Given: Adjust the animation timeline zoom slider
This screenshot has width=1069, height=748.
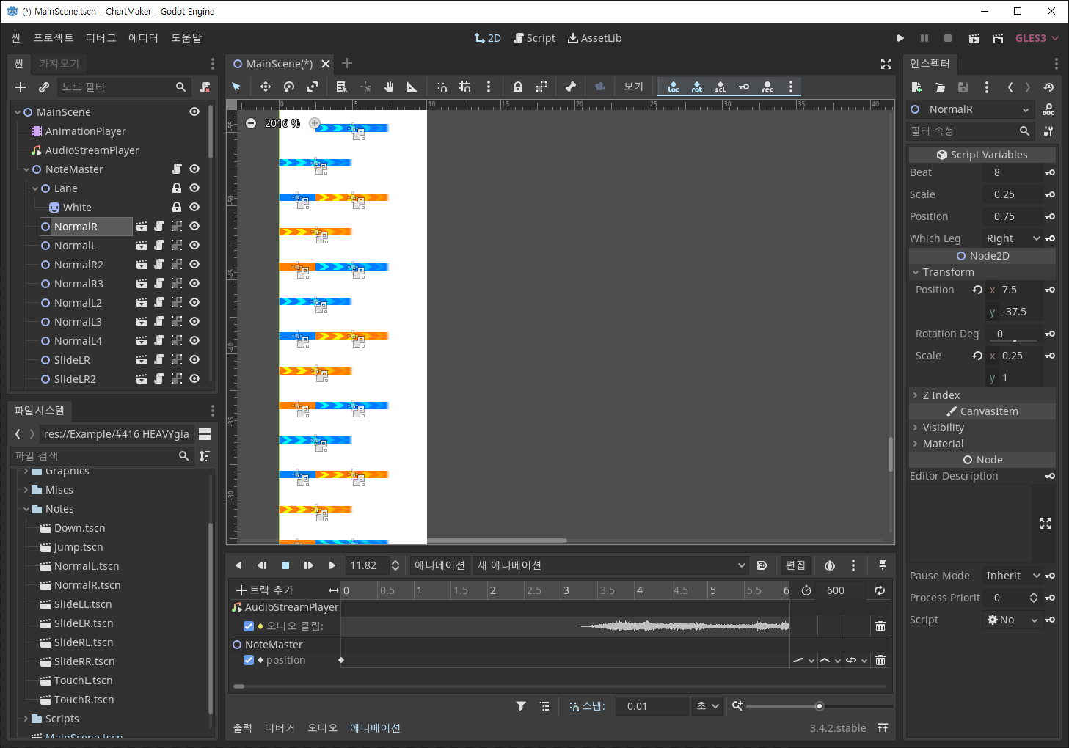Looking at the screenshot, I should click(x=819, y=706).
